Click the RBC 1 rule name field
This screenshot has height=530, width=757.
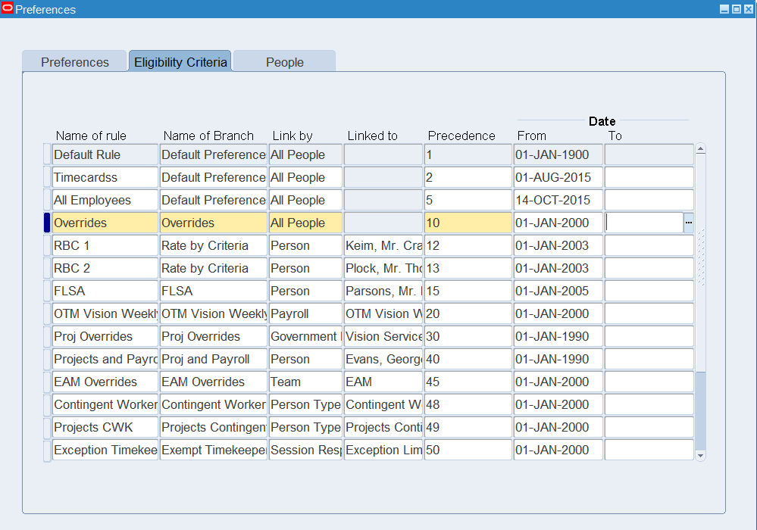click(105, 245)
